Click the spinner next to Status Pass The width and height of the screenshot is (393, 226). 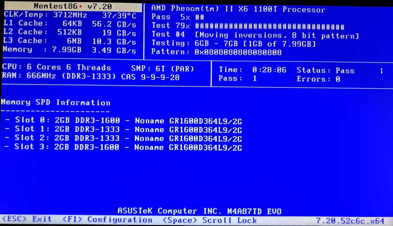pos(382,71)
